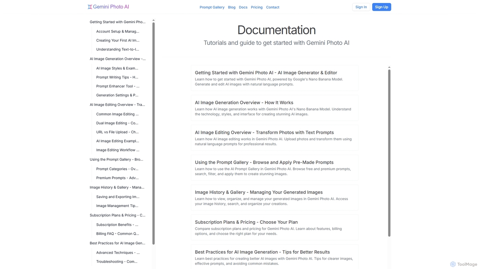The width and height of the screenshot is (479, 269).
Task: Select sidebar item Advanced Techniques
Action: click(x=118, y=253)
